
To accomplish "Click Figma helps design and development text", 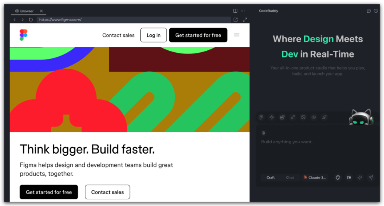I will (96, 169).
